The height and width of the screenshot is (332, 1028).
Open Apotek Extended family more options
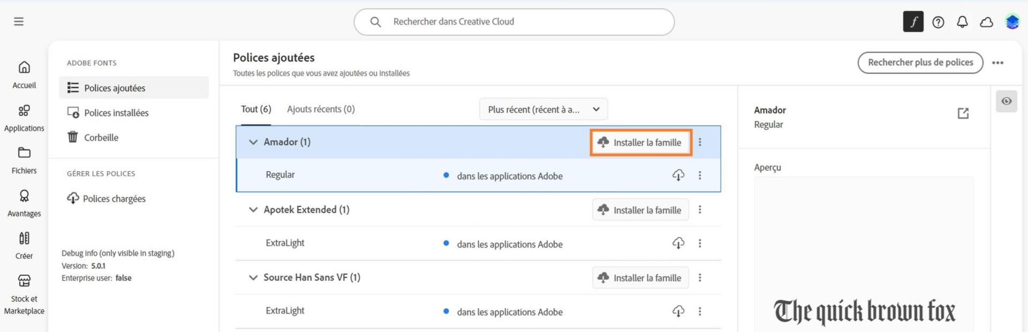tap(699, 210)
